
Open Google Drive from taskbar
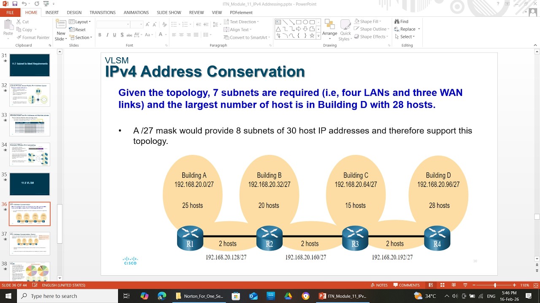288,296
